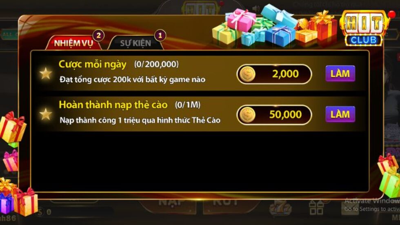Click the gold coin next to 50,000 reward

pyautogui.click(x=247, y=115)
